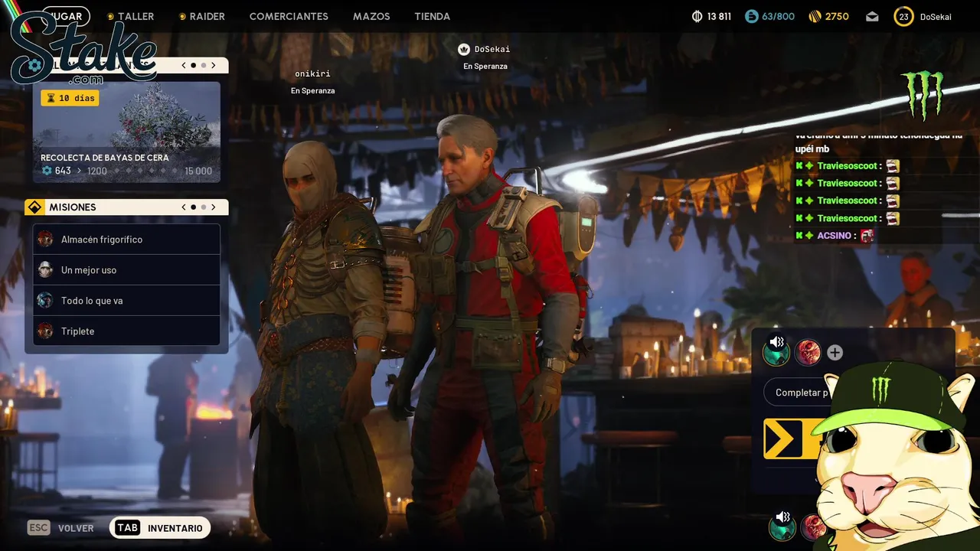Open the Recolecta de Bayas de Cera event card
The width and height of the screenshot is (980, 551).
(126, 132)
